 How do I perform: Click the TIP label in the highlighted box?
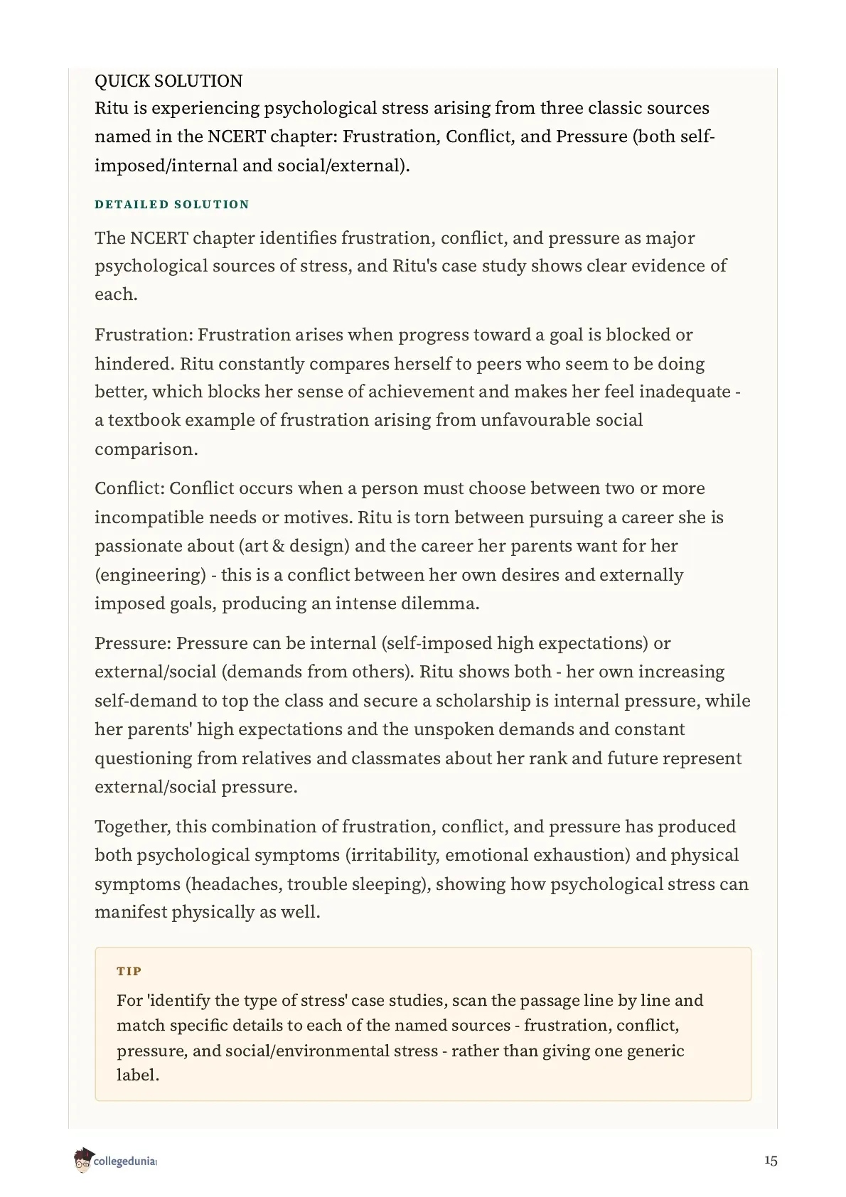click(x=129, y=971)
